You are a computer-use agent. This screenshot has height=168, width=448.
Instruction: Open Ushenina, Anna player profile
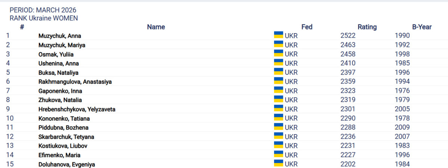pos(59,63)
